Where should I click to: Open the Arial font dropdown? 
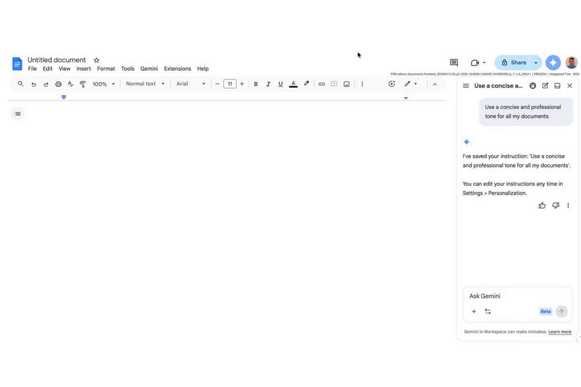pyautogui.click(x=191, y=84)
